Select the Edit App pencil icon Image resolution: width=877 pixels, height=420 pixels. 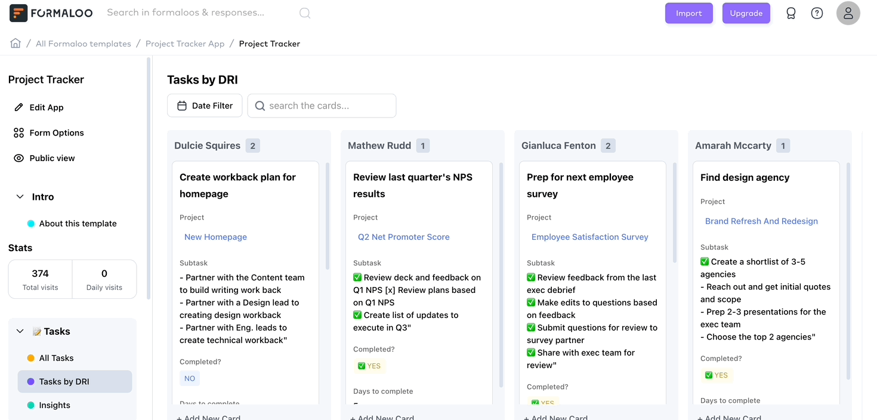20,107
